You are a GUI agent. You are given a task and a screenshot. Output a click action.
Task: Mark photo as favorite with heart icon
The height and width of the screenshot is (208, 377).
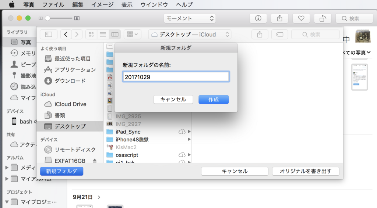(301, 18)
